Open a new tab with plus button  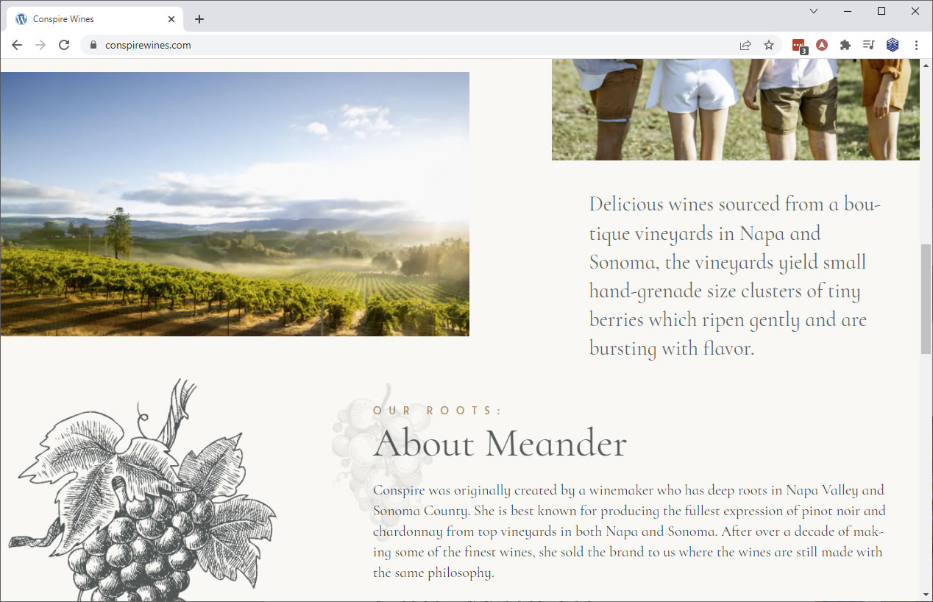(199, 19)
